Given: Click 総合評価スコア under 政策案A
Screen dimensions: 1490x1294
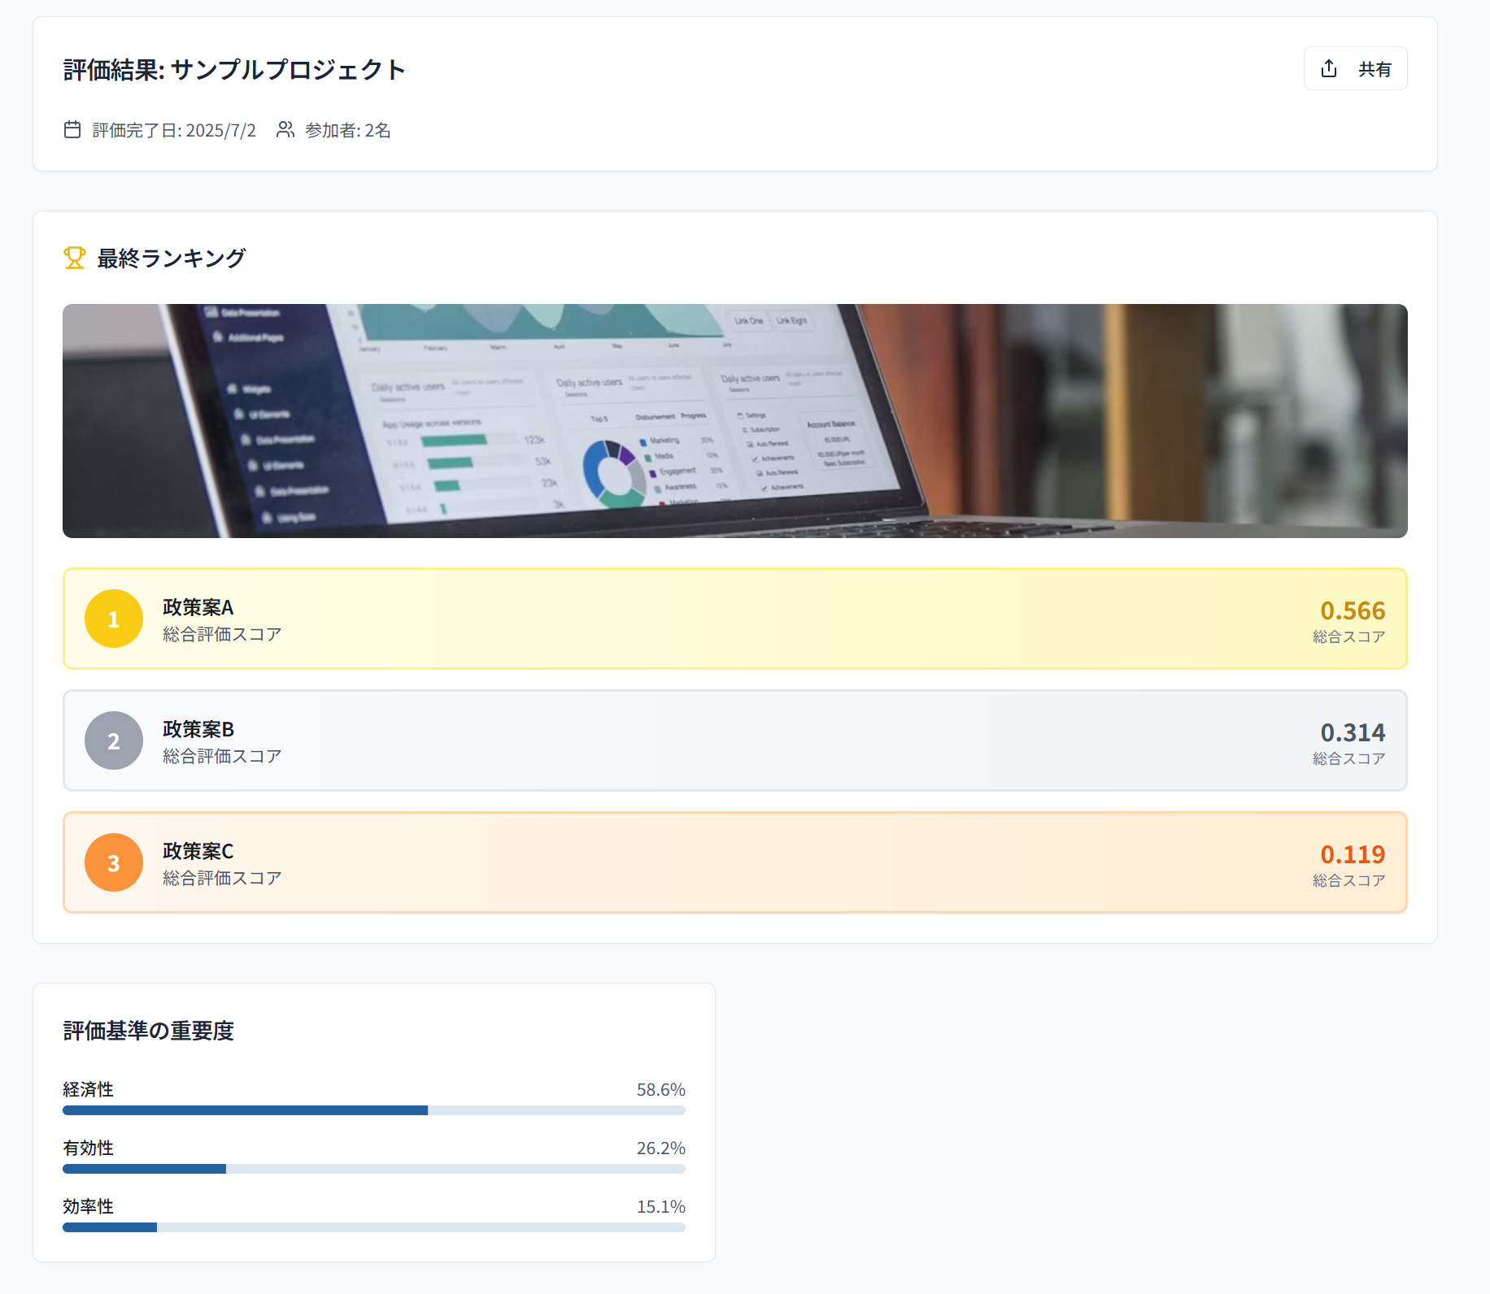Looking at the screenshot, I should point(222,634).
